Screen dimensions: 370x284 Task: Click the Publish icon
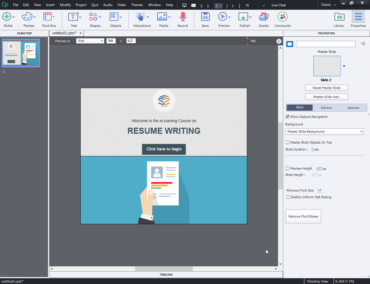click(243, 17)
